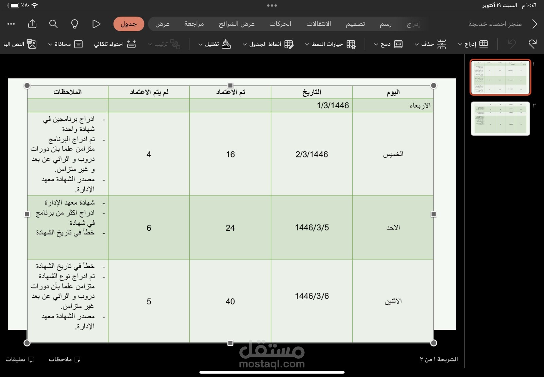Tap the merge cells icon (دمج)
Screen dimensions: 544x377
[398, 44]
